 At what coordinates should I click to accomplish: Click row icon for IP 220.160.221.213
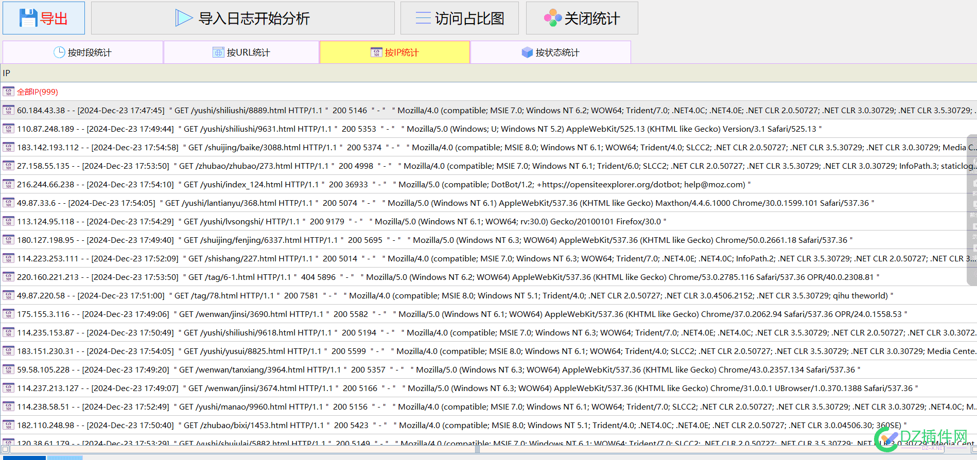8,277
